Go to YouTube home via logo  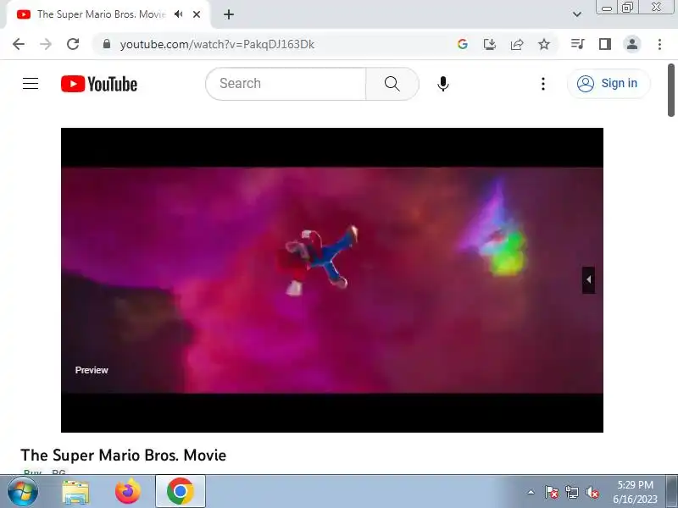(x=99, y=84)
